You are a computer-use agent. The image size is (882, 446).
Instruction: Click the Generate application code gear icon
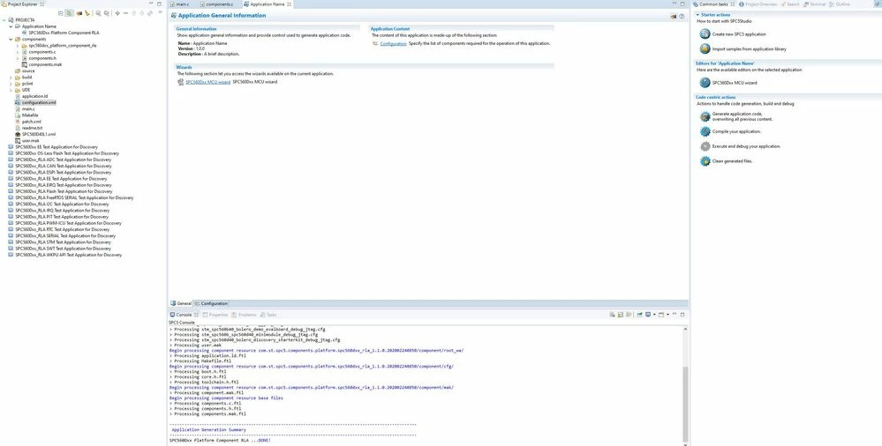point(705,116)
